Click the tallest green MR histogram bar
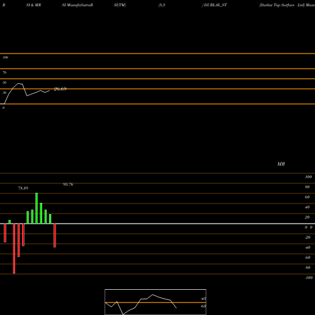Screen dimensions: 315x315 tap(37, 208)
